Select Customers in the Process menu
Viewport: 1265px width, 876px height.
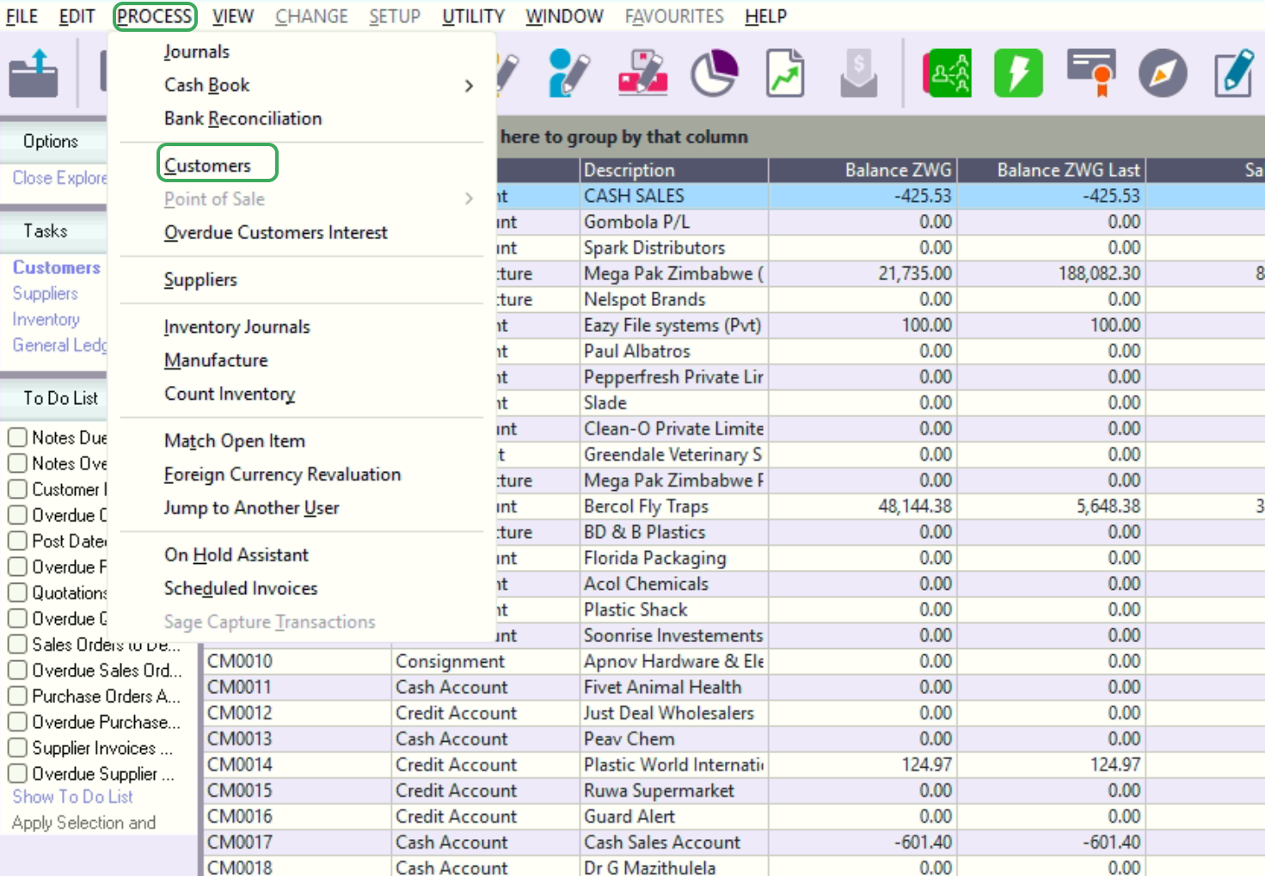[207, 165]
